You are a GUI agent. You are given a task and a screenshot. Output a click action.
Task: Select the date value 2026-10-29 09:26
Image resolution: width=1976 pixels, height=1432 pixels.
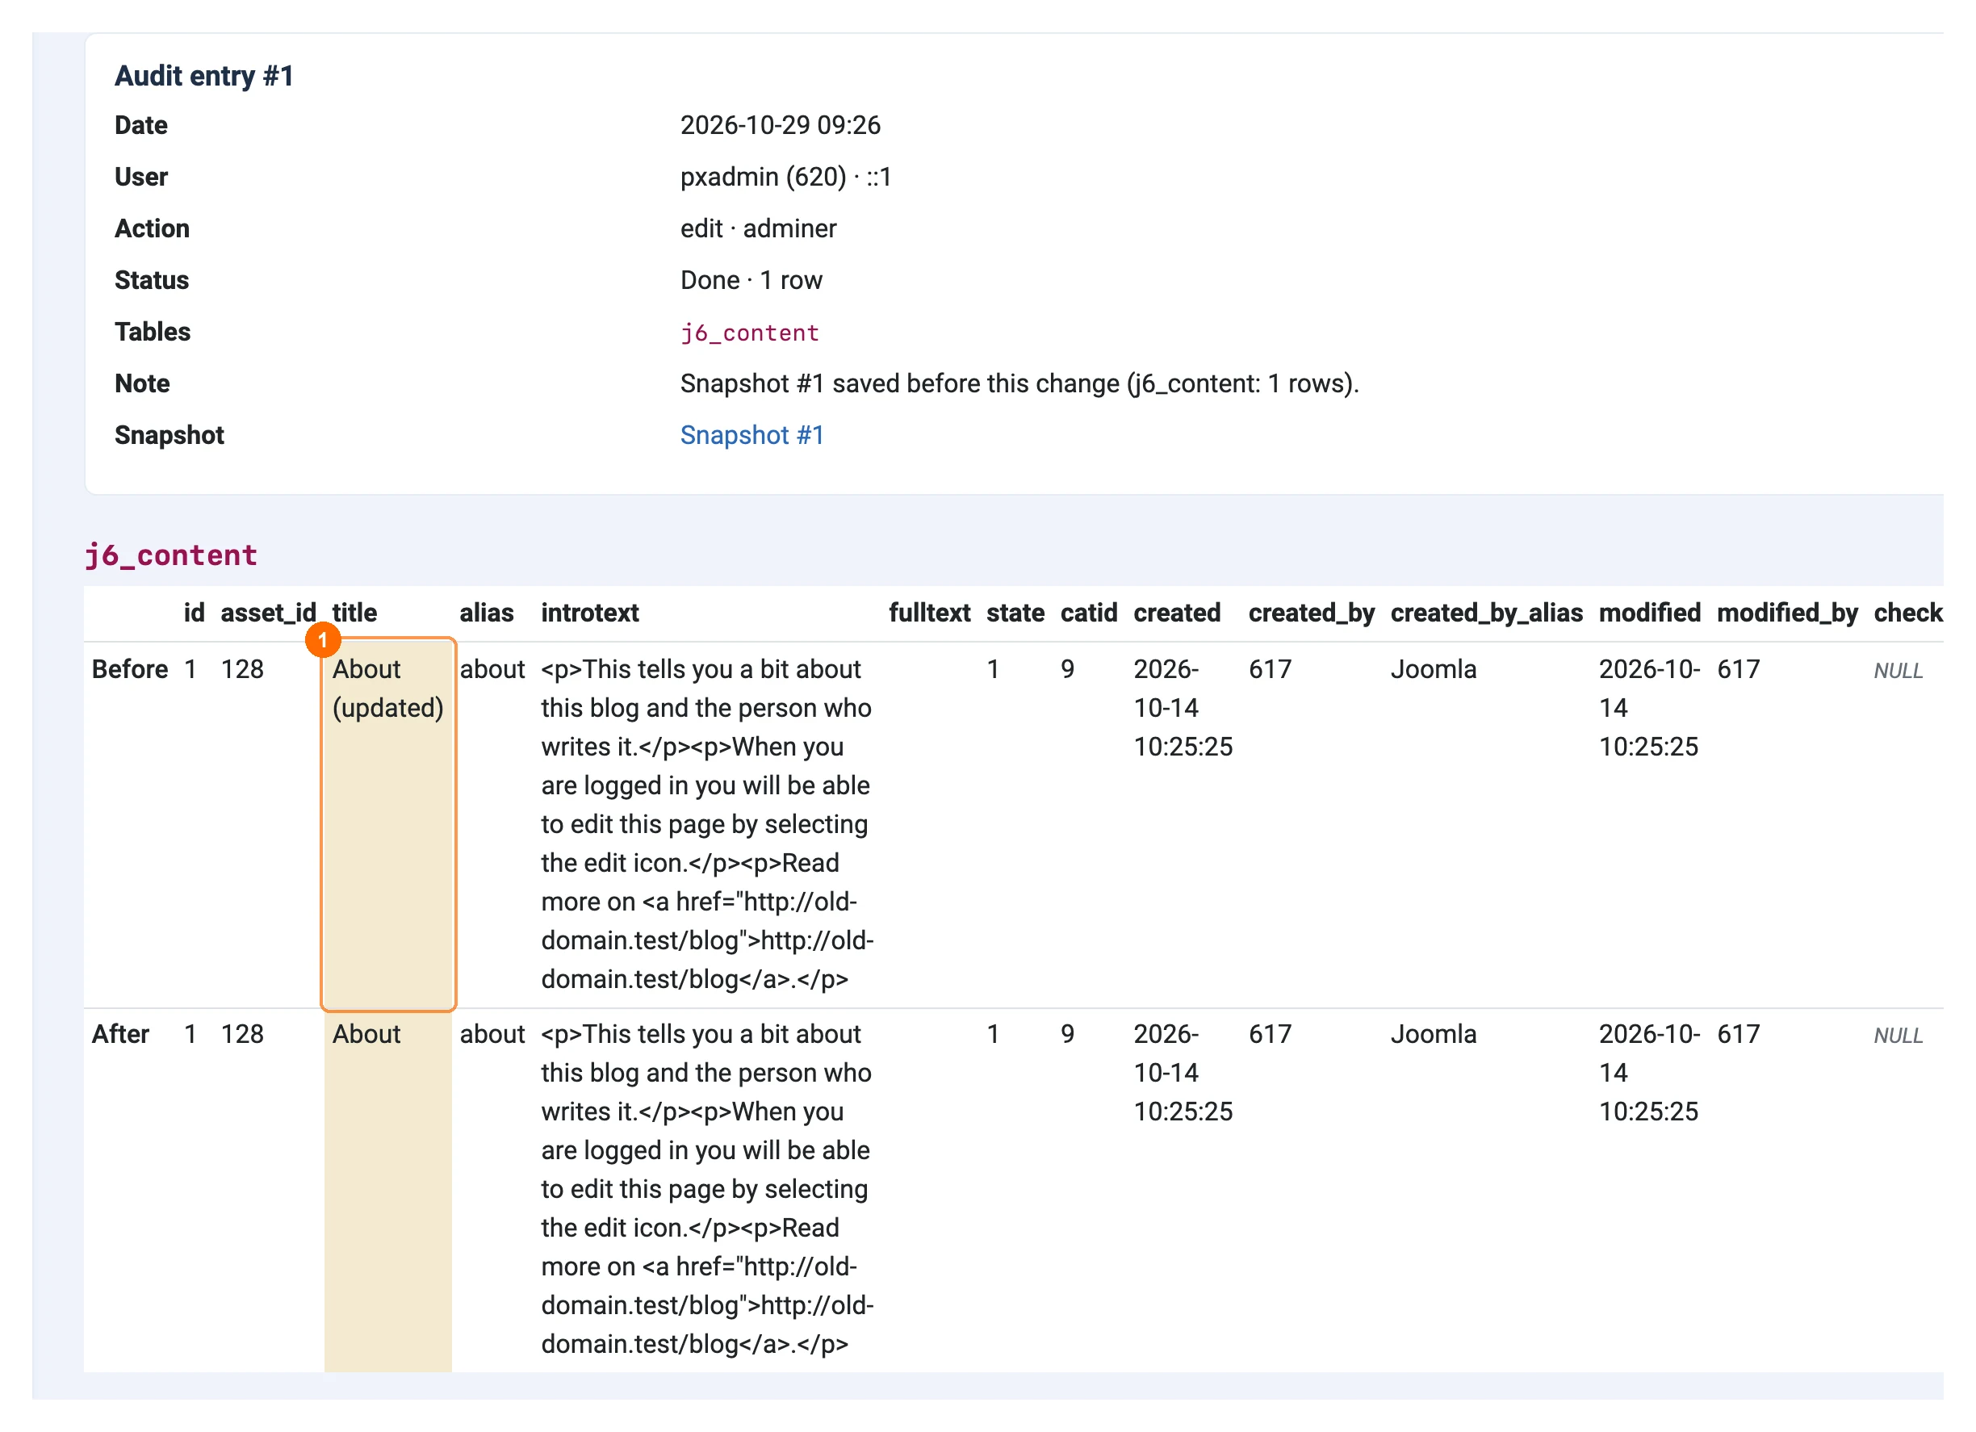[780, 125]
